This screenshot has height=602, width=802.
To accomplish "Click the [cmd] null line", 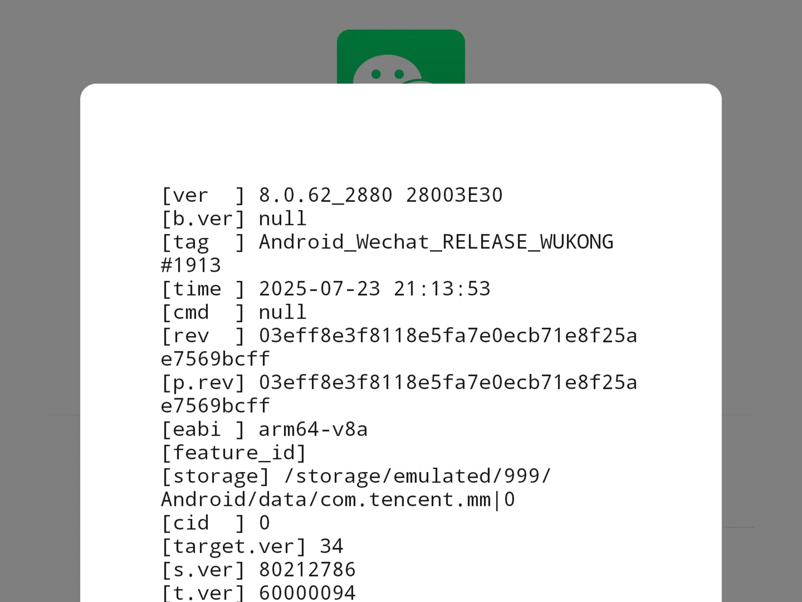I will (x=234, y=313).
